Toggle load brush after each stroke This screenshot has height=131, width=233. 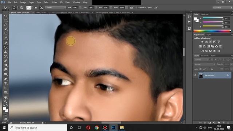pos(36,8)
